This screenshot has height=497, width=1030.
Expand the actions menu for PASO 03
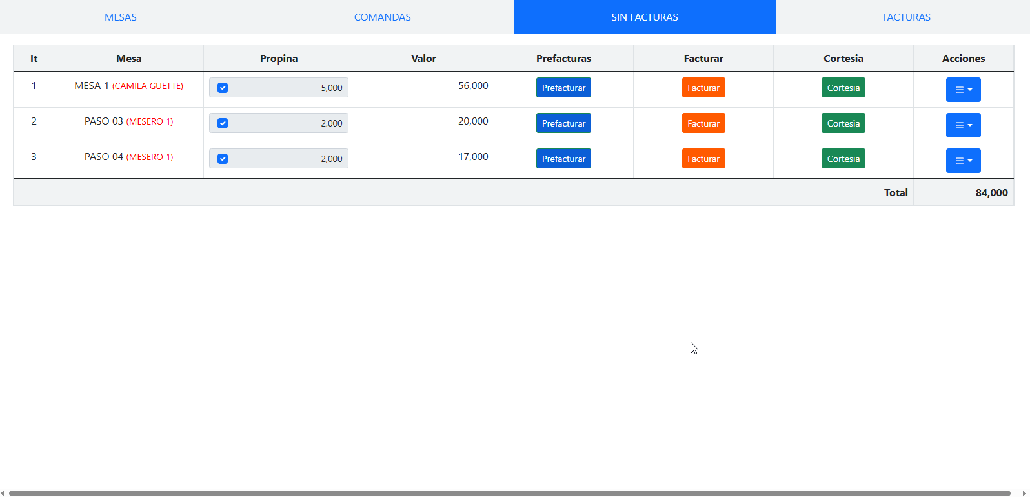[963, 125]
